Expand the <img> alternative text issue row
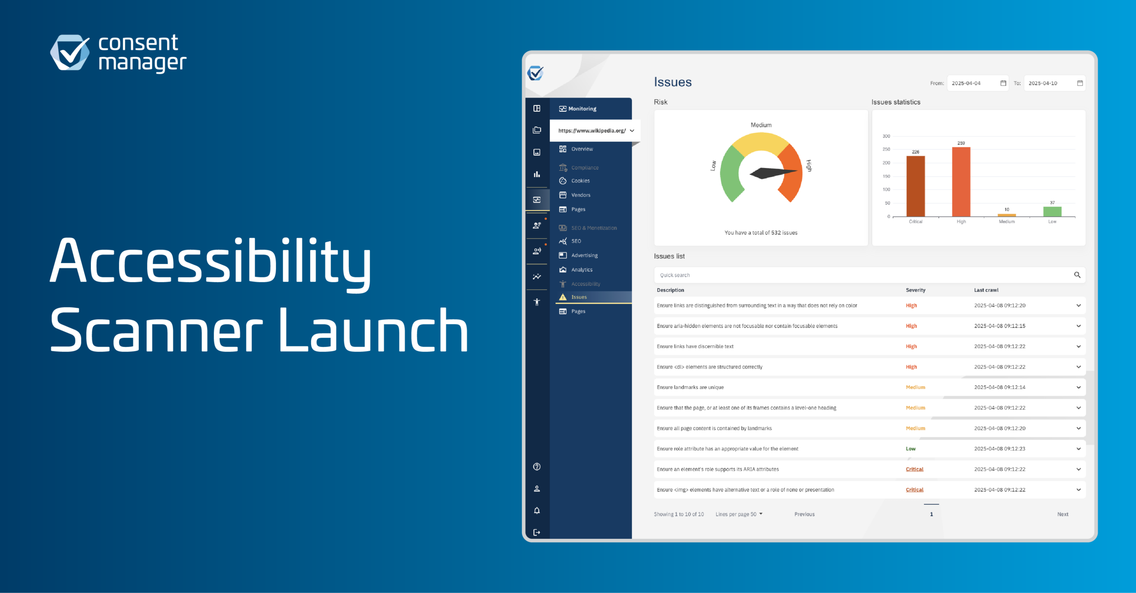Viewport: 1136px width, 593px height. [x=1078, y=490]
